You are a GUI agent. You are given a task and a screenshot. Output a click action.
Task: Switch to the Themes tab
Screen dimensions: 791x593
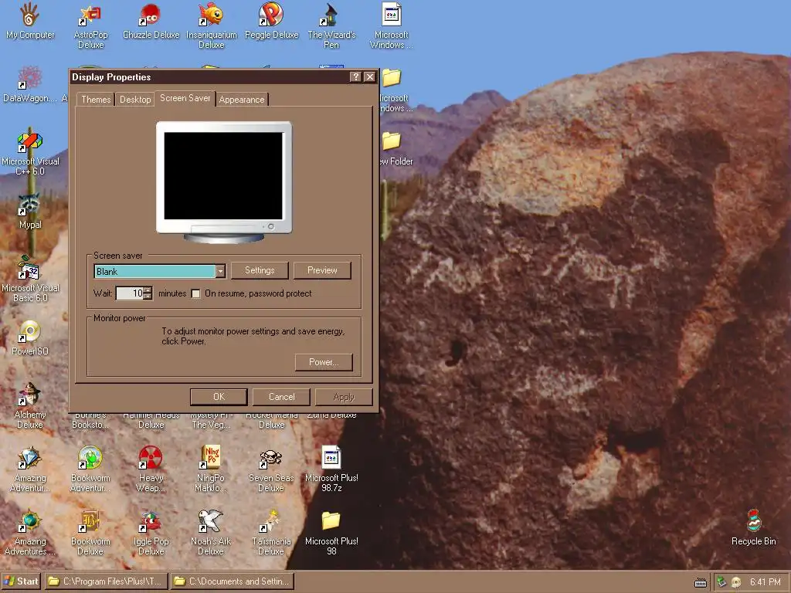click(x=96, y=100)
